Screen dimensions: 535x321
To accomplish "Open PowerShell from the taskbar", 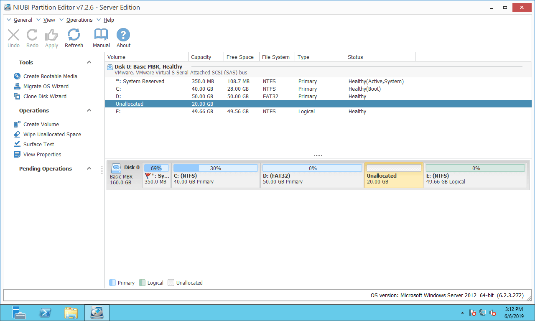I will (x=45, y=313).
